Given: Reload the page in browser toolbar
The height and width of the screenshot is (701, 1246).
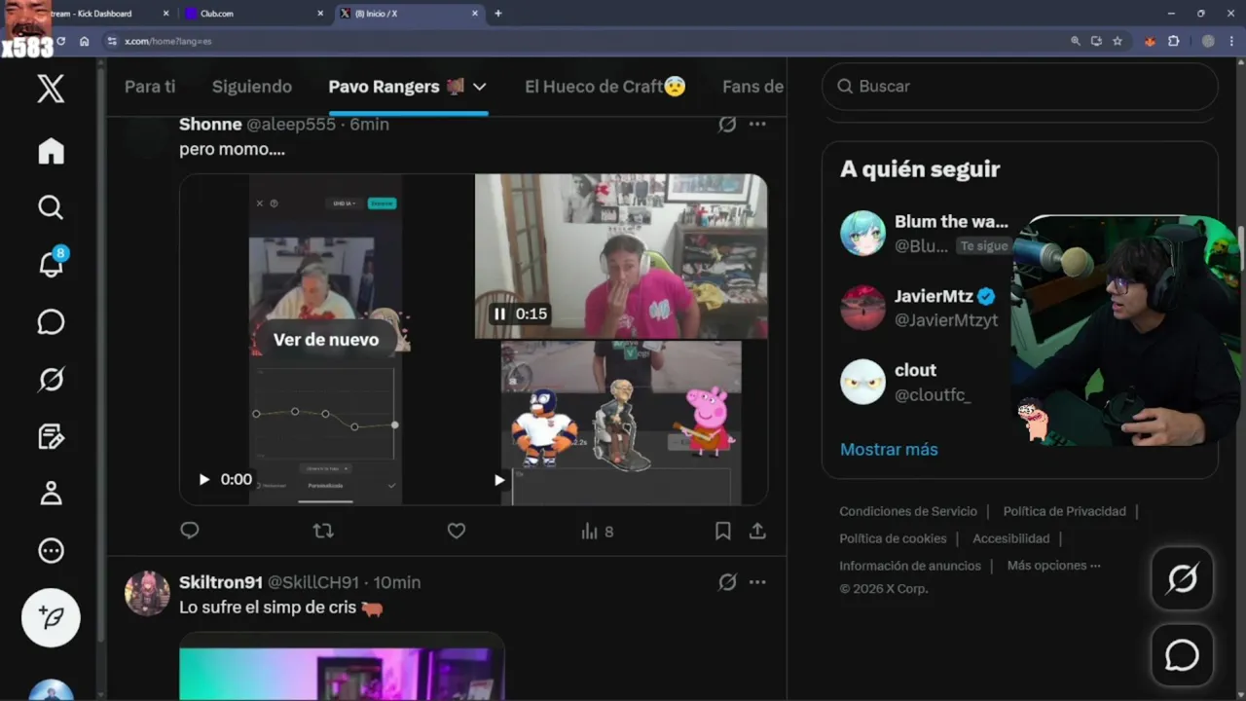Looking at the screenshot, I should click(60, 41).
